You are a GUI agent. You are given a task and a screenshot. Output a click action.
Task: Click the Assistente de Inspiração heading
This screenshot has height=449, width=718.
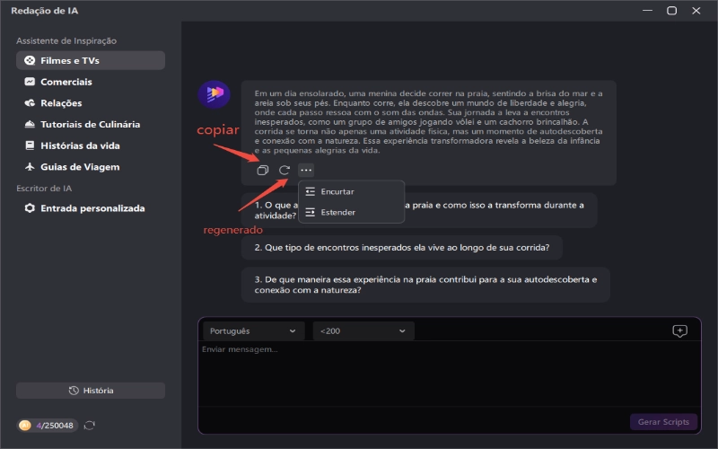66,40
